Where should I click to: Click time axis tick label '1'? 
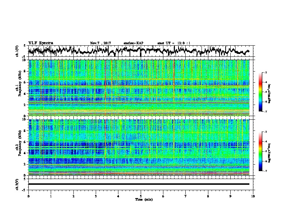[x=51, y=196]
